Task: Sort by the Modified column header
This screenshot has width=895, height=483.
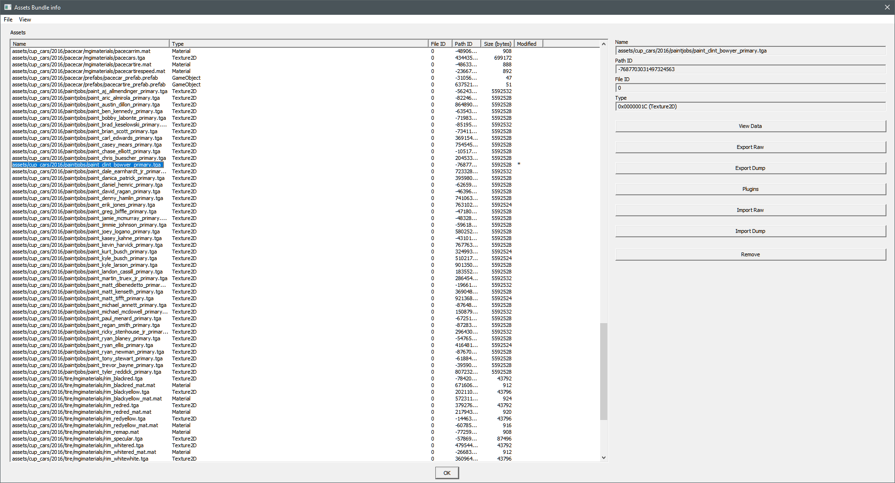Action: (528, 44)
